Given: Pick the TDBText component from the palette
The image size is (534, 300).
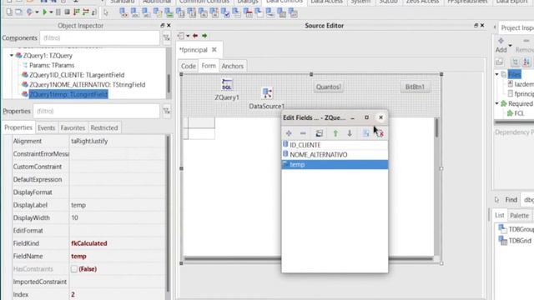Looking at the screenshot, I should [135, 13].
